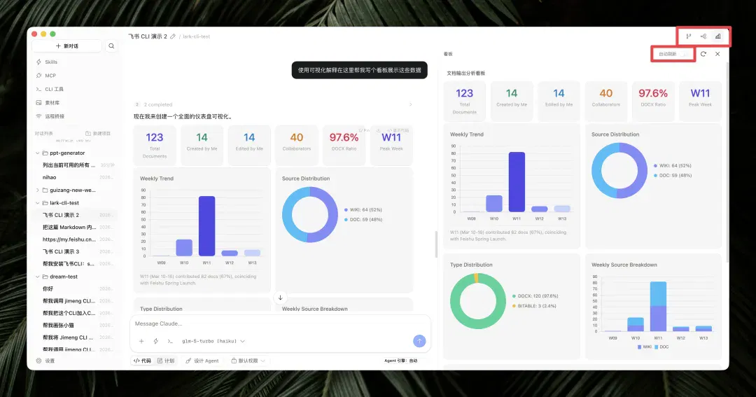Image resolution: width=756 pixels, height=397 pixels.
Task: Open the glm-5-turbo model dropdown
Action: pyautogui.click(x=213, y=341)
